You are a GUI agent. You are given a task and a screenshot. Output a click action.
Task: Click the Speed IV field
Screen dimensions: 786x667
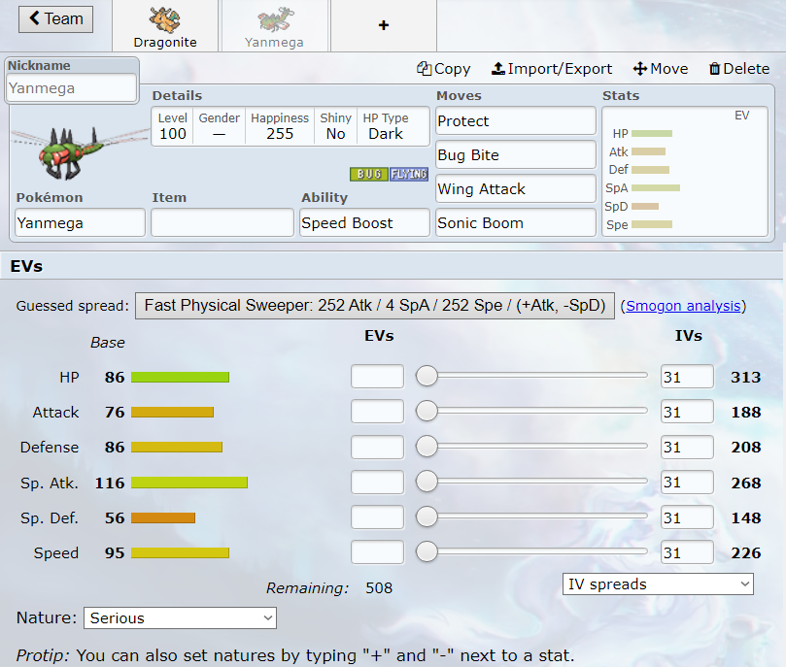pyautogui.click(x=687, y=552)
